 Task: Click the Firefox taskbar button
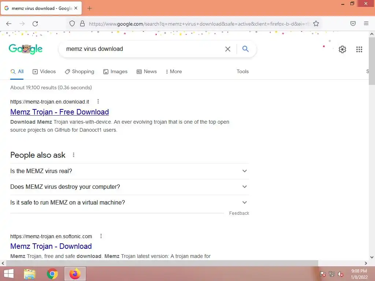click(x=75, y=274)
